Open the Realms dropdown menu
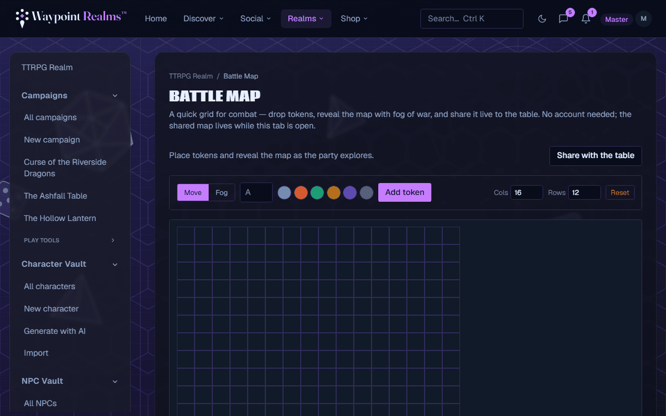 [306, 19]
